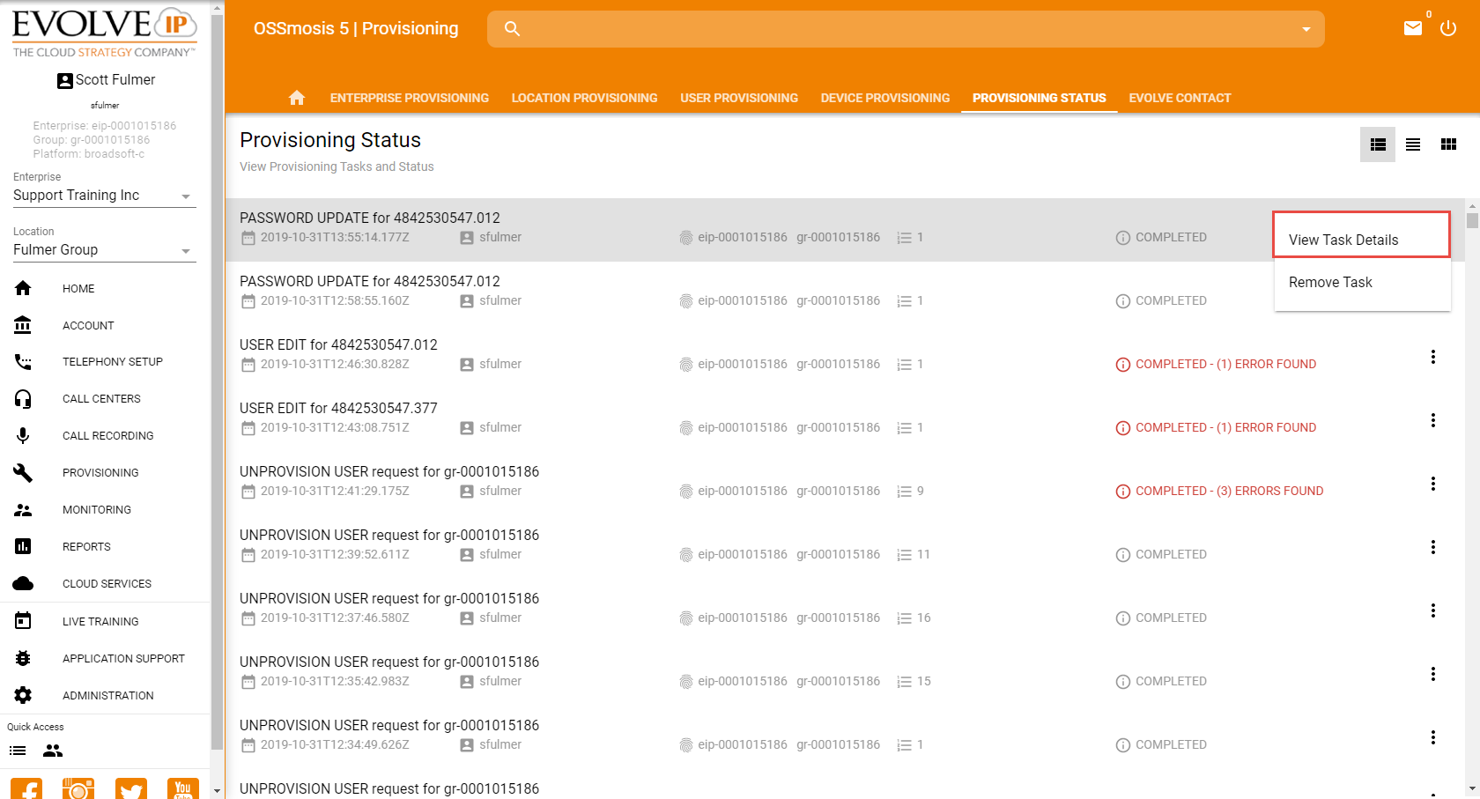This screenshot has width=1480, height=799.
Task: Select View Task Details from the menu
Action: tap(1343, 240)
